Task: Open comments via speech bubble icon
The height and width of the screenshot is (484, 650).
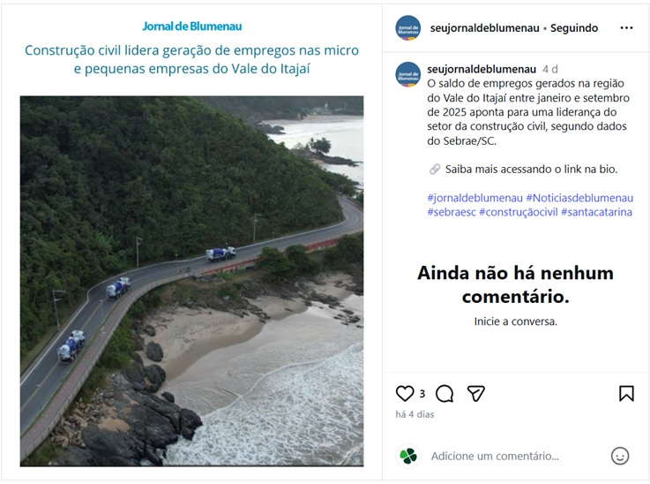Action: pyautogui.click(x=445, y=394)
